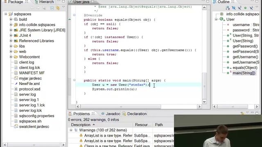Toggle Hide Static Members in Outline toolbar

pyautogui.click(x=239, y=8)
